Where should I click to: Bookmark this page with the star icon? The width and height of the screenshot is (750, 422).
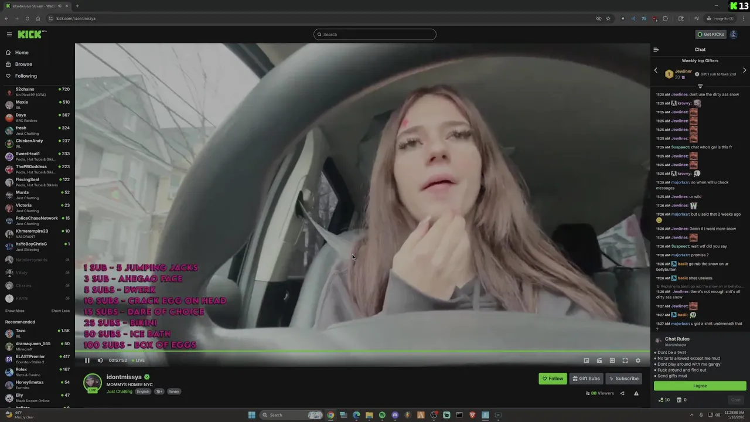click(608, 18)
